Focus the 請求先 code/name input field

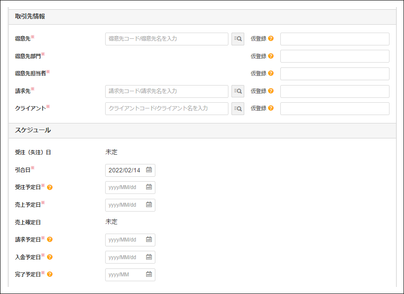point(167,91)
